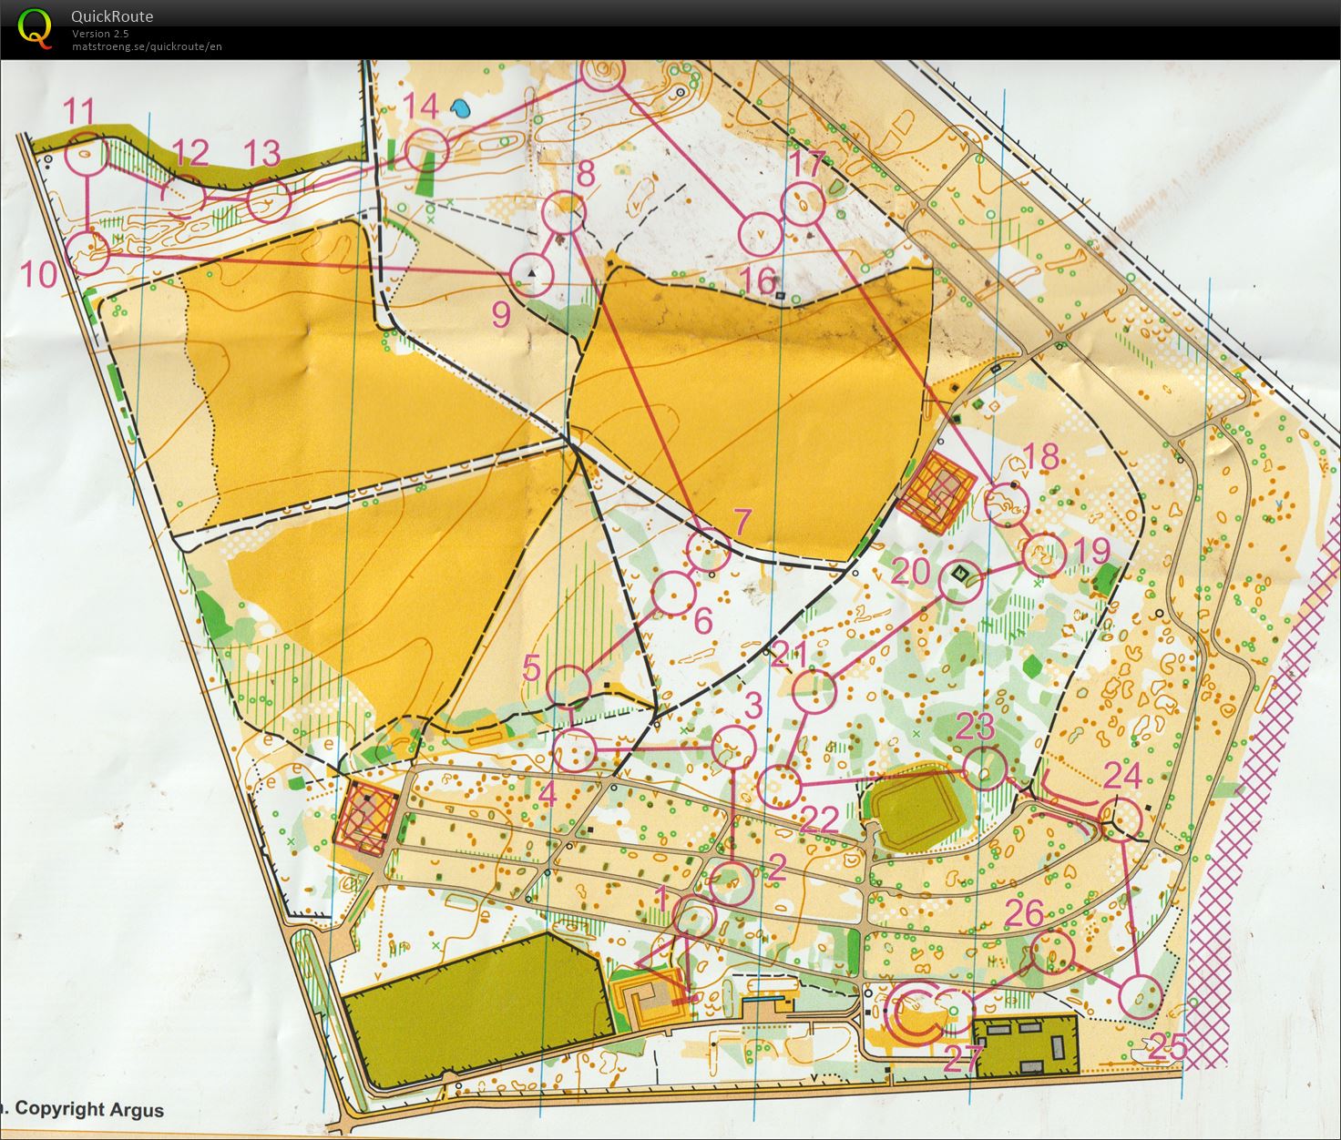This screenshot has width=1341, height=1140.
Task: Click the control 23 circle
Action: coord(985,768)
